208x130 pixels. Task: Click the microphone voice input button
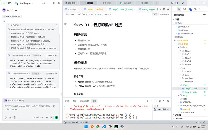click(x=52, y=117)
